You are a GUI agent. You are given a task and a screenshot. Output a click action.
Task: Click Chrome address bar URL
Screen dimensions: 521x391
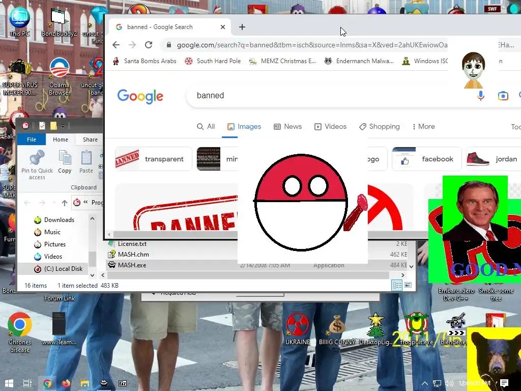(x=312, y=45)
